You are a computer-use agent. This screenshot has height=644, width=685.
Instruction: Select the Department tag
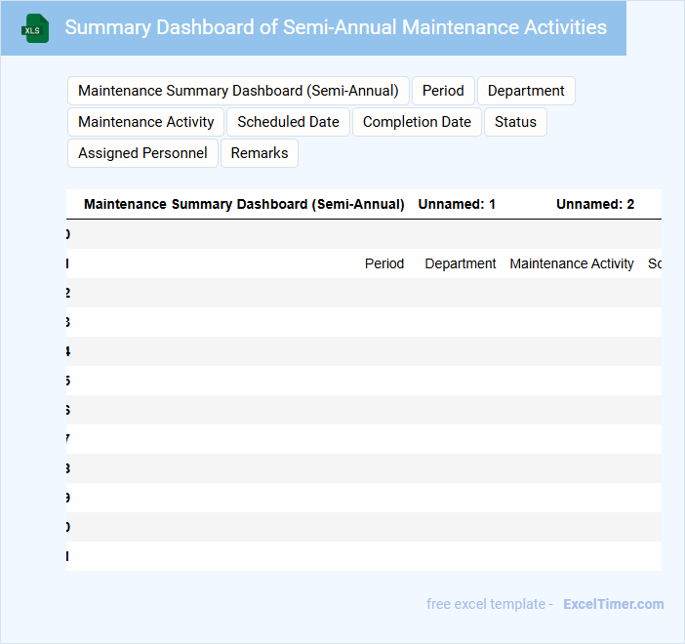[526, 91]
